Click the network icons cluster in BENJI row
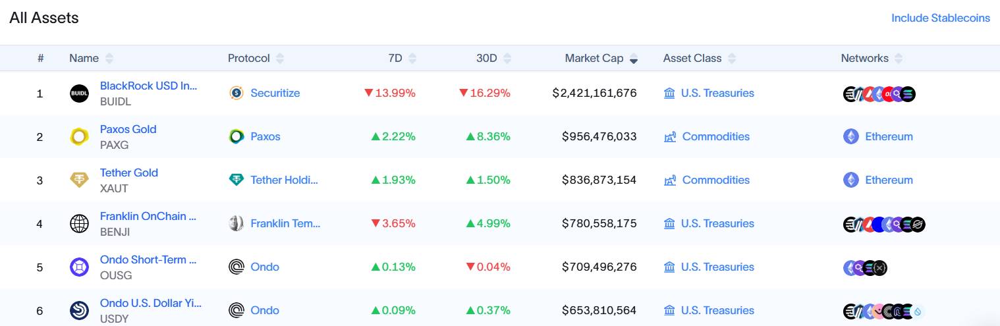The image size is (1000, 326). click(x=884, y=224)
